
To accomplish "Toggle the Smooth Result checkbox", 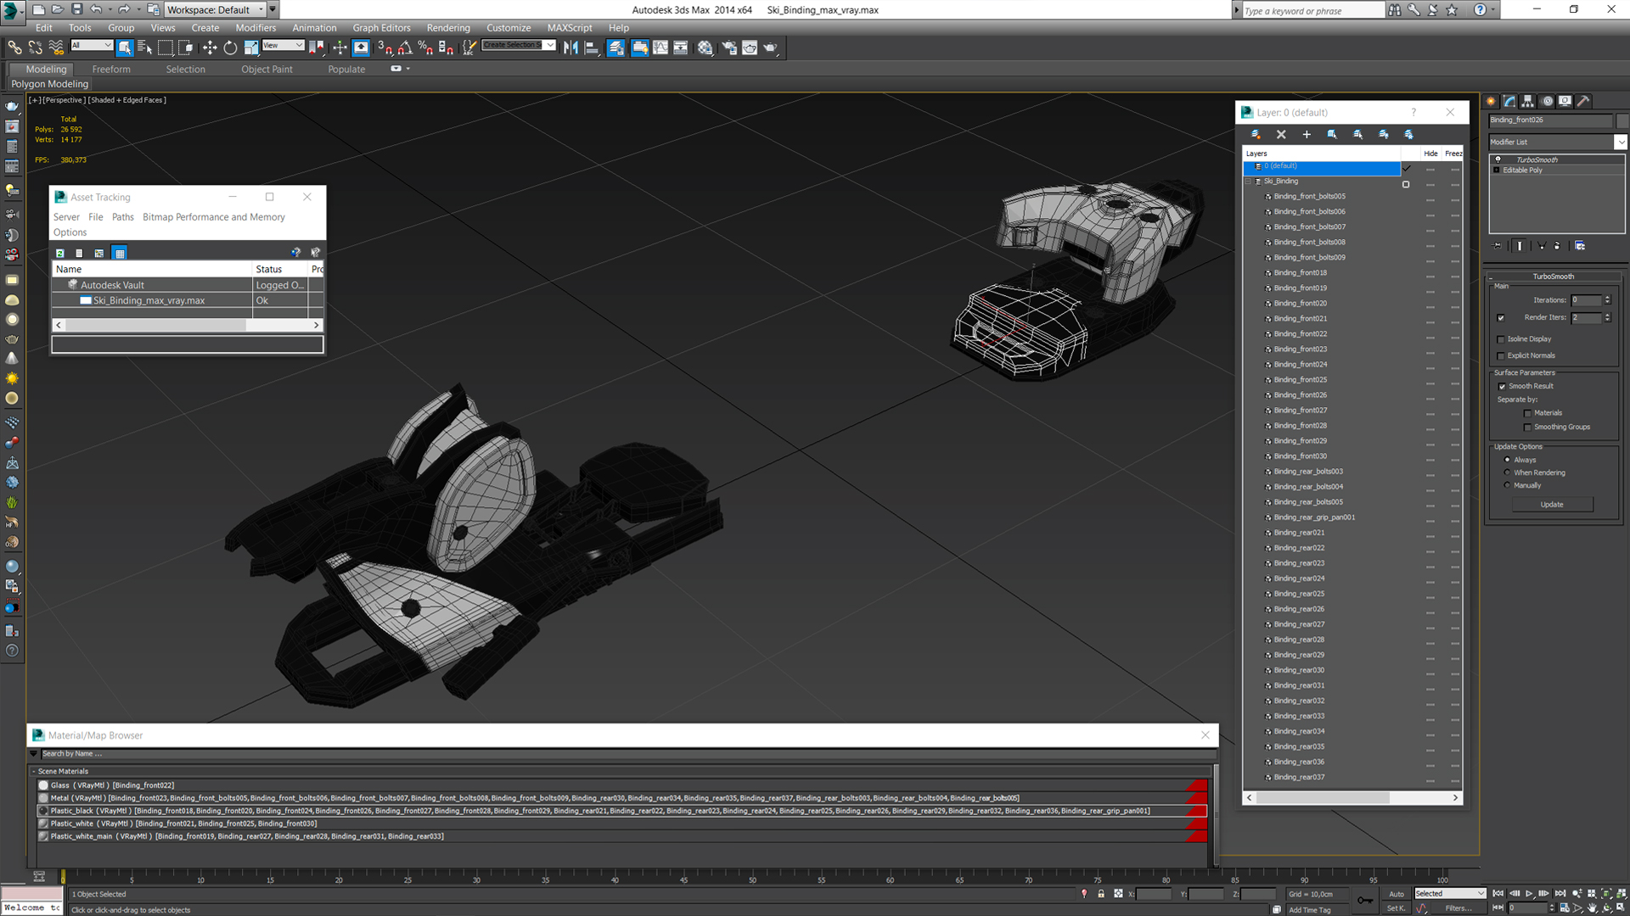I will click(x=1502, y=387).
